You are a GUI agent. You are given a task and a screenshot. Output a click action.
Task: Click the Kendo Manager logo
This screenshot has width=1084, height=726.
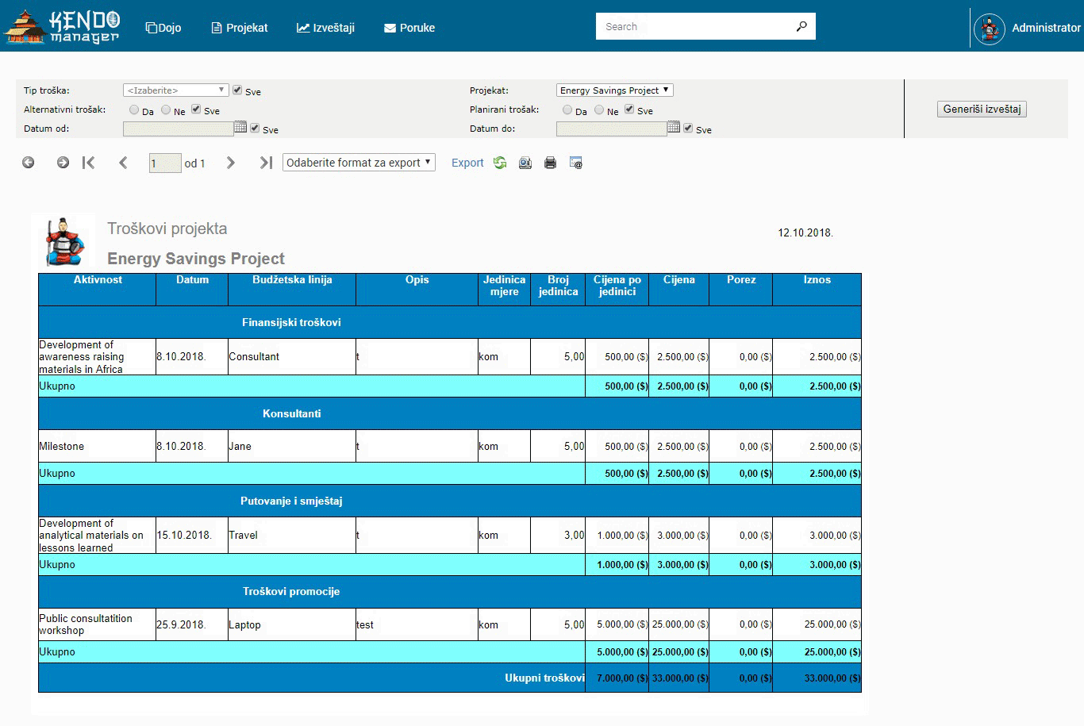(x=62, y=26)
